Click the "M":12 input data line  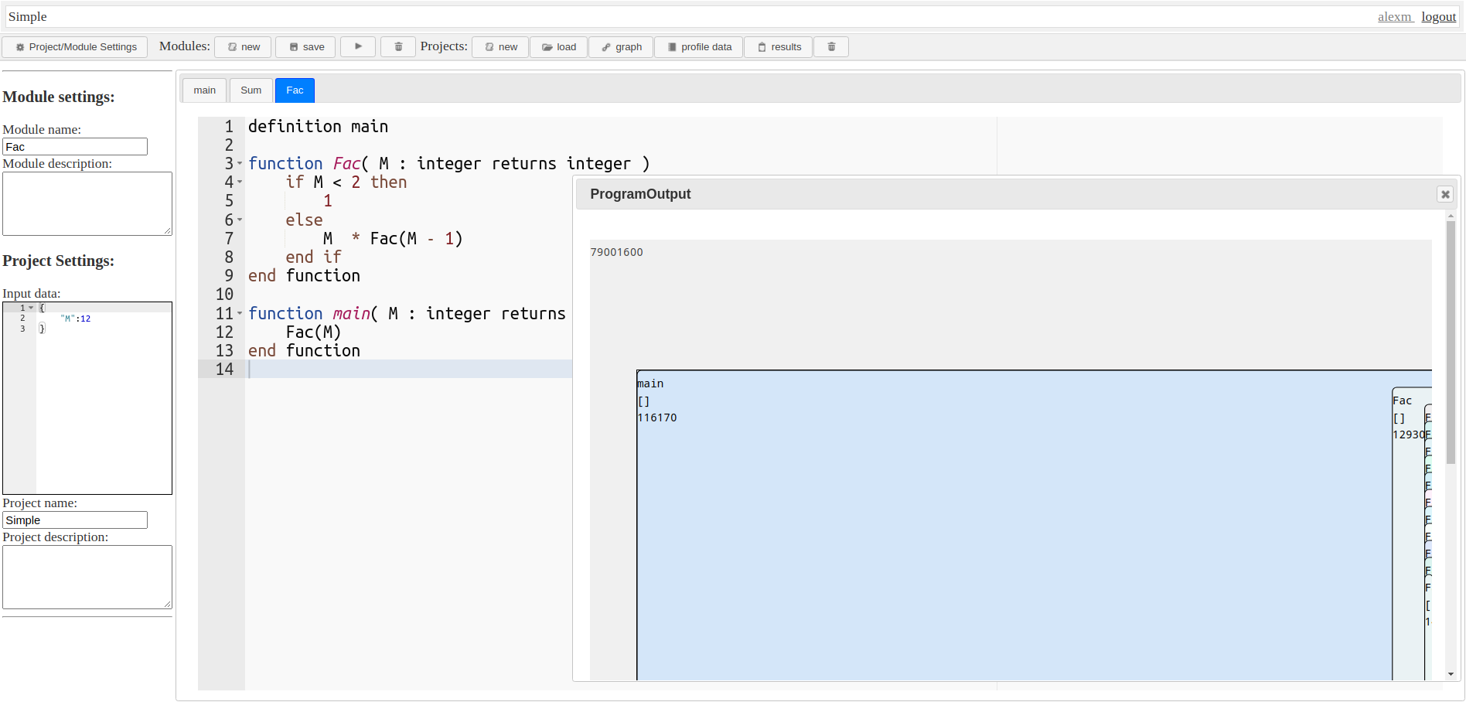76,319
